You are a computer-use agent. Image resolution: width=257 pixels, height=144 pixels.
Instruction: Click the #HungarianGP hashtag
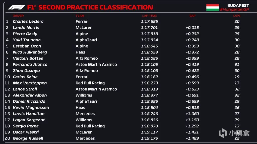coord(234,9)
